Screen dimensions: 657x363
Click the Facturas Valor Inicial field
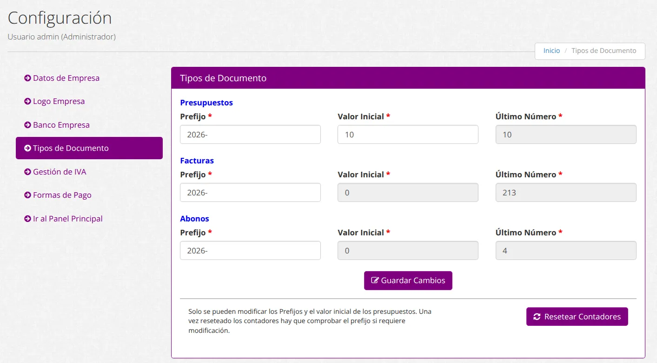[408, 192]
